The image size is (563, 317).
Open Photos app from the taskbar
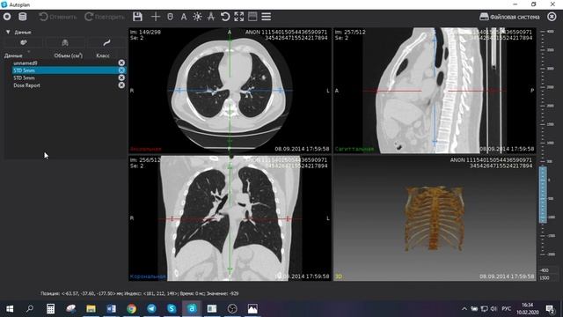252,309
